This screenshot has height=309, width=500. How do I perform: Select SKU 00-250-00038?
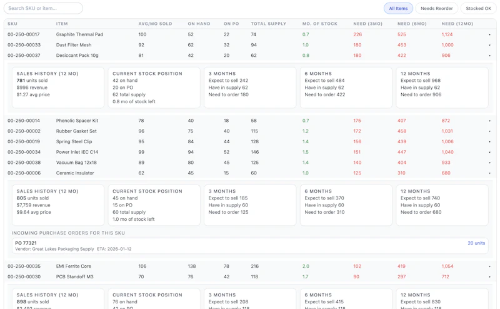[x=24, y=163]
